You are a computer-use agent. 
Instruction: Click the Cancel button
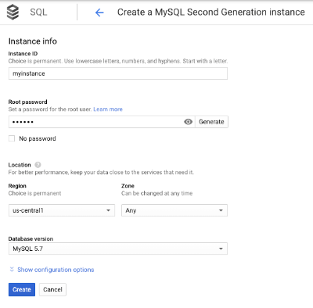tap(52, 289)
